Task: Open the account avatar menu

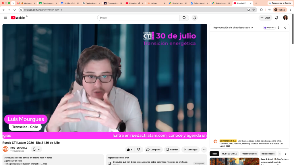Action: [285, 18]
